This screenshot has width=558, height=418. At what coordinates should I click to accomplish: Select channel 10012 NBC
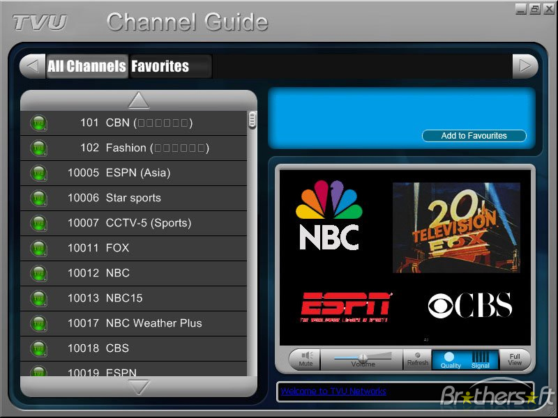click(x=134, y=273)
